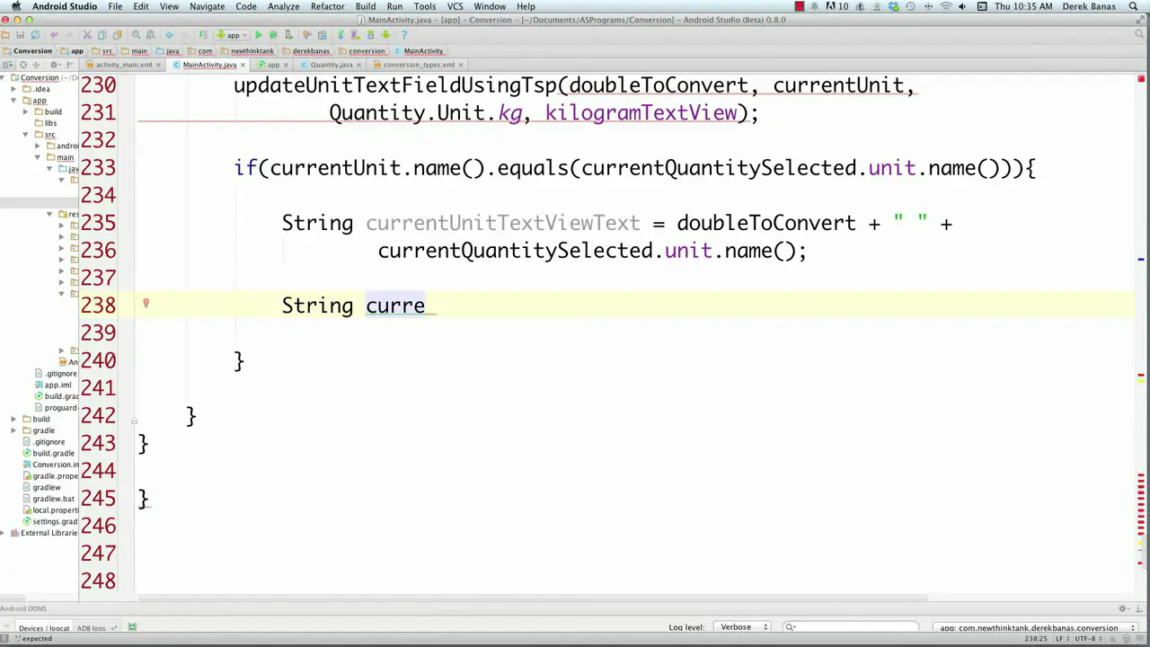The width and height of the screenshot is (1150, 647).
Task: Open the AVD Manager from the toolbar
Action: click(357, 35)
